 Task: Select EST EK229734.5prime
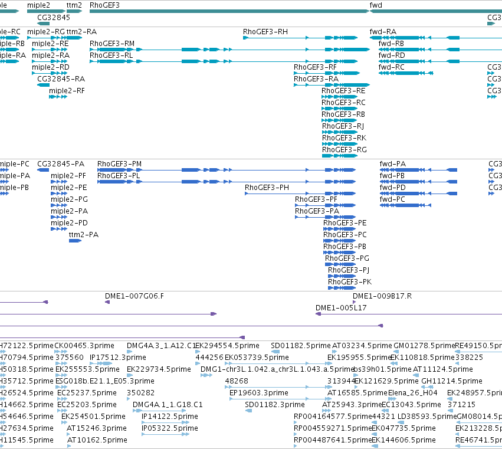point(159,369)
